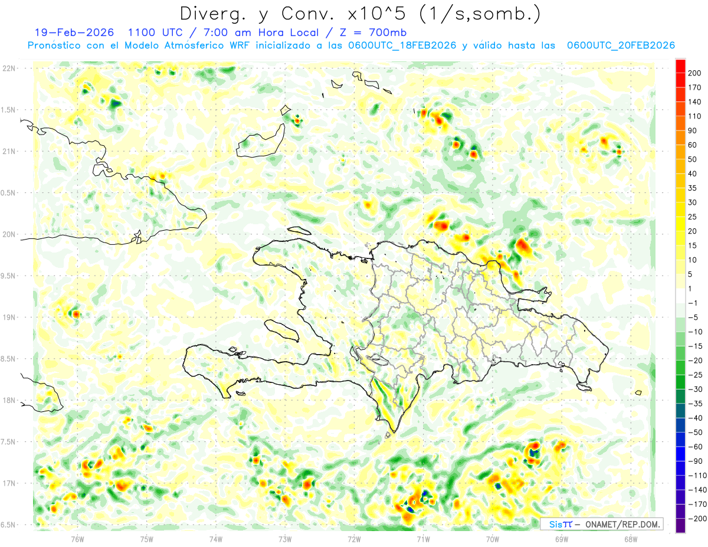Click the '7:00 am Hora Local' text

pos(261,32)
